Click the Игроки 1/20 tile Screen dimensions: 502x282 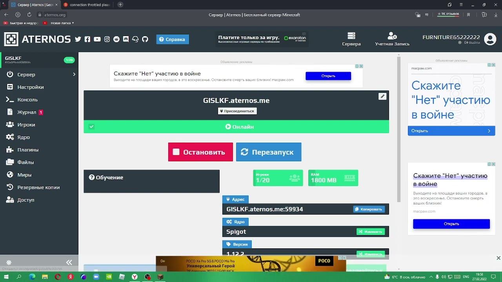tap(278, 178)
